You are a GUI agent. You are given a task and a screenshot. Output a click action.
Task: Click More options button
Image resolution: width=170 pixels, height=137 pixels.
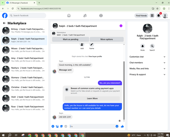107,39
